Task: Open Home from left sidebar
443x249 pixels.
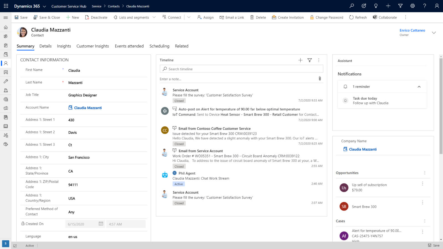Action: click(6, 27)
